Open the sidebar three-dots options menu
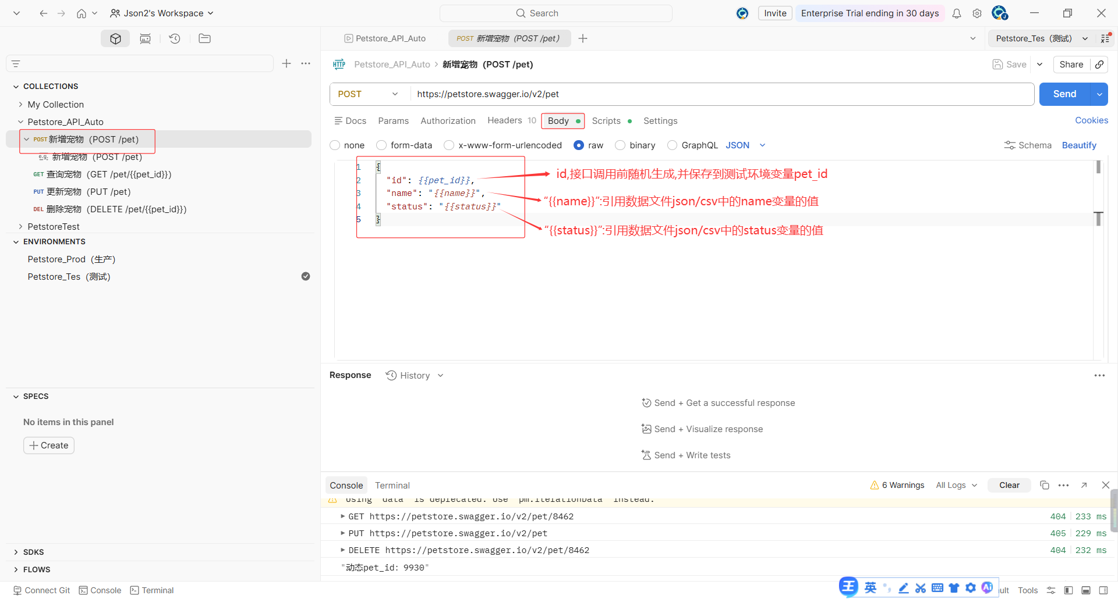 tap(306, 63)
